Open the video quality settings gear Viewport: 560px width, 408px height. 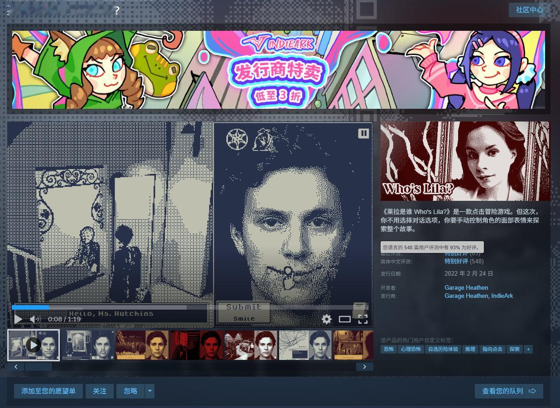pos(326,319)
